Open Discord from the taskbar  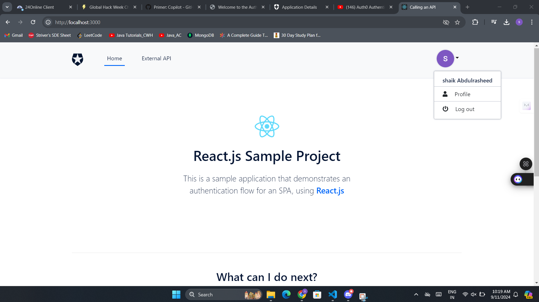click(x=348, y=294)
